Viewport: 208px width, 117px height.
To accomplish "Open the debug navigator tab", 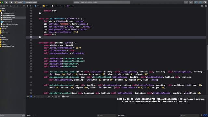I will [x=17, y=6].
